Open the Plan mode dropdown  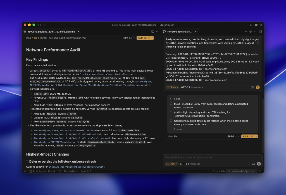[x=171, y=164]
